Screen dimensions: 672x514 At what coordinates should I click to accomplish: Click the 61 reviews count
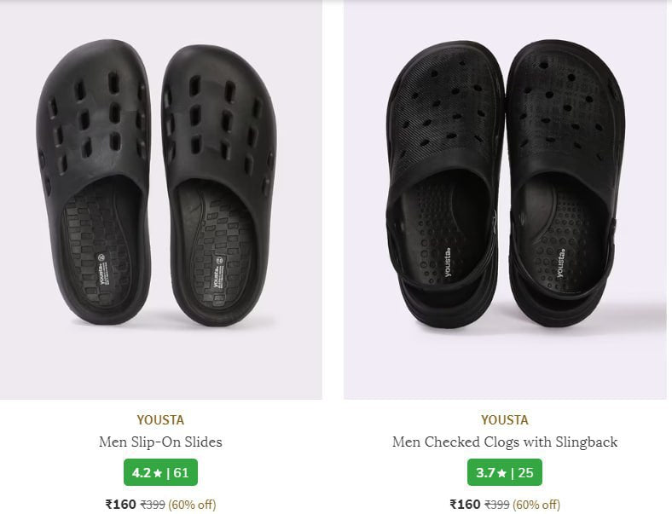click(181, 472)
